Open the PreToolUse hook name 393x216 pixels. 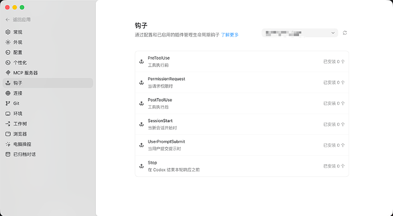[x=159, y=58]
